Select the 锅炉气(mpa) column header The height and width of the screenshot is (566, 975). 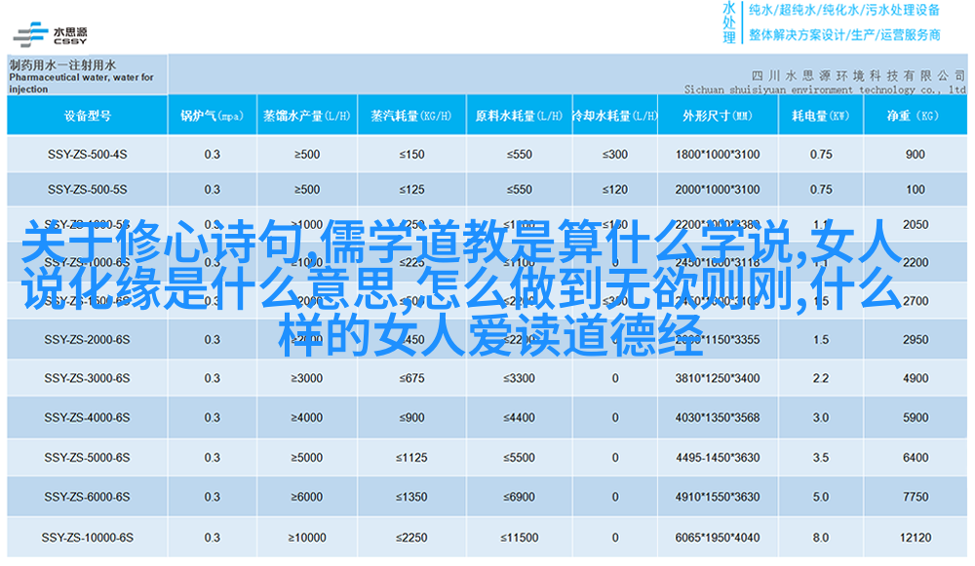(212, 116)
